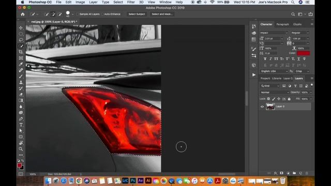Screen dimensions: 331x186
Task: Select the Zoom tool in the toolbox
Action: pos(21,149)
